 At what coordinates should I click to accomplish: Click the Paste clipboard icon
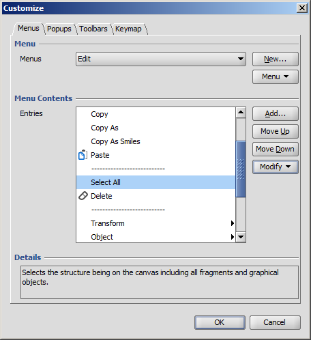[83, 155]
